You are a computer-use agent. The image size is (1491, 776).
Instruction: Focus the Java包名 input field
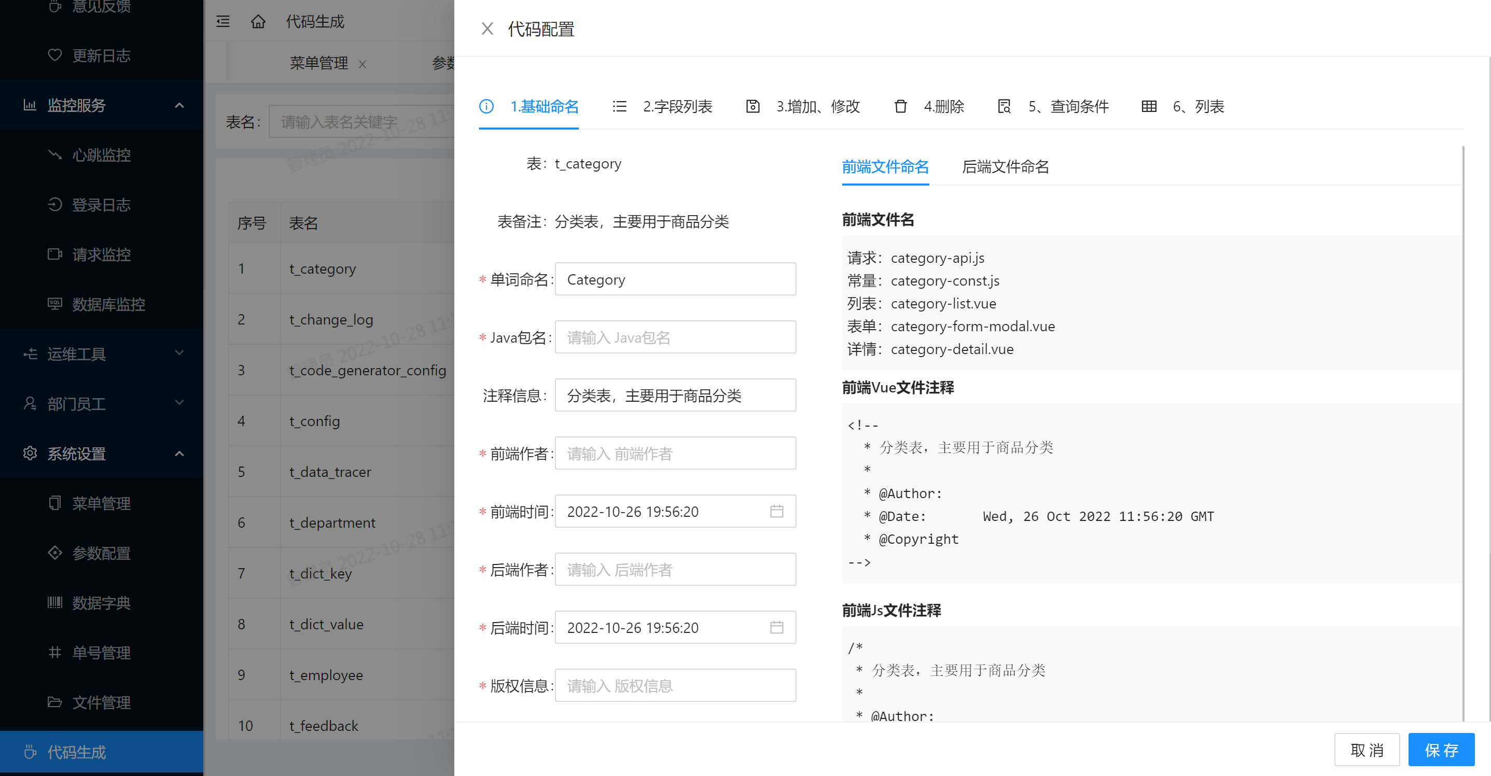click(x=675, y=337)
